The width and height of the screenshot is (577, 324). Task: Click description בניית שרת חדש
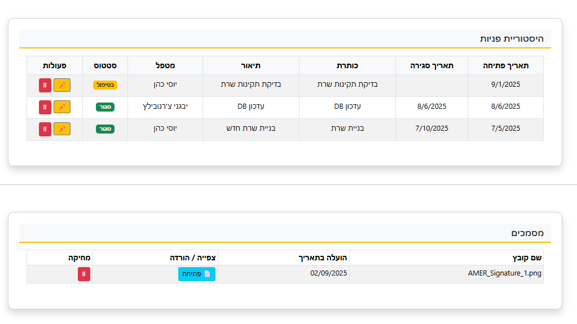tap(251, 128)
